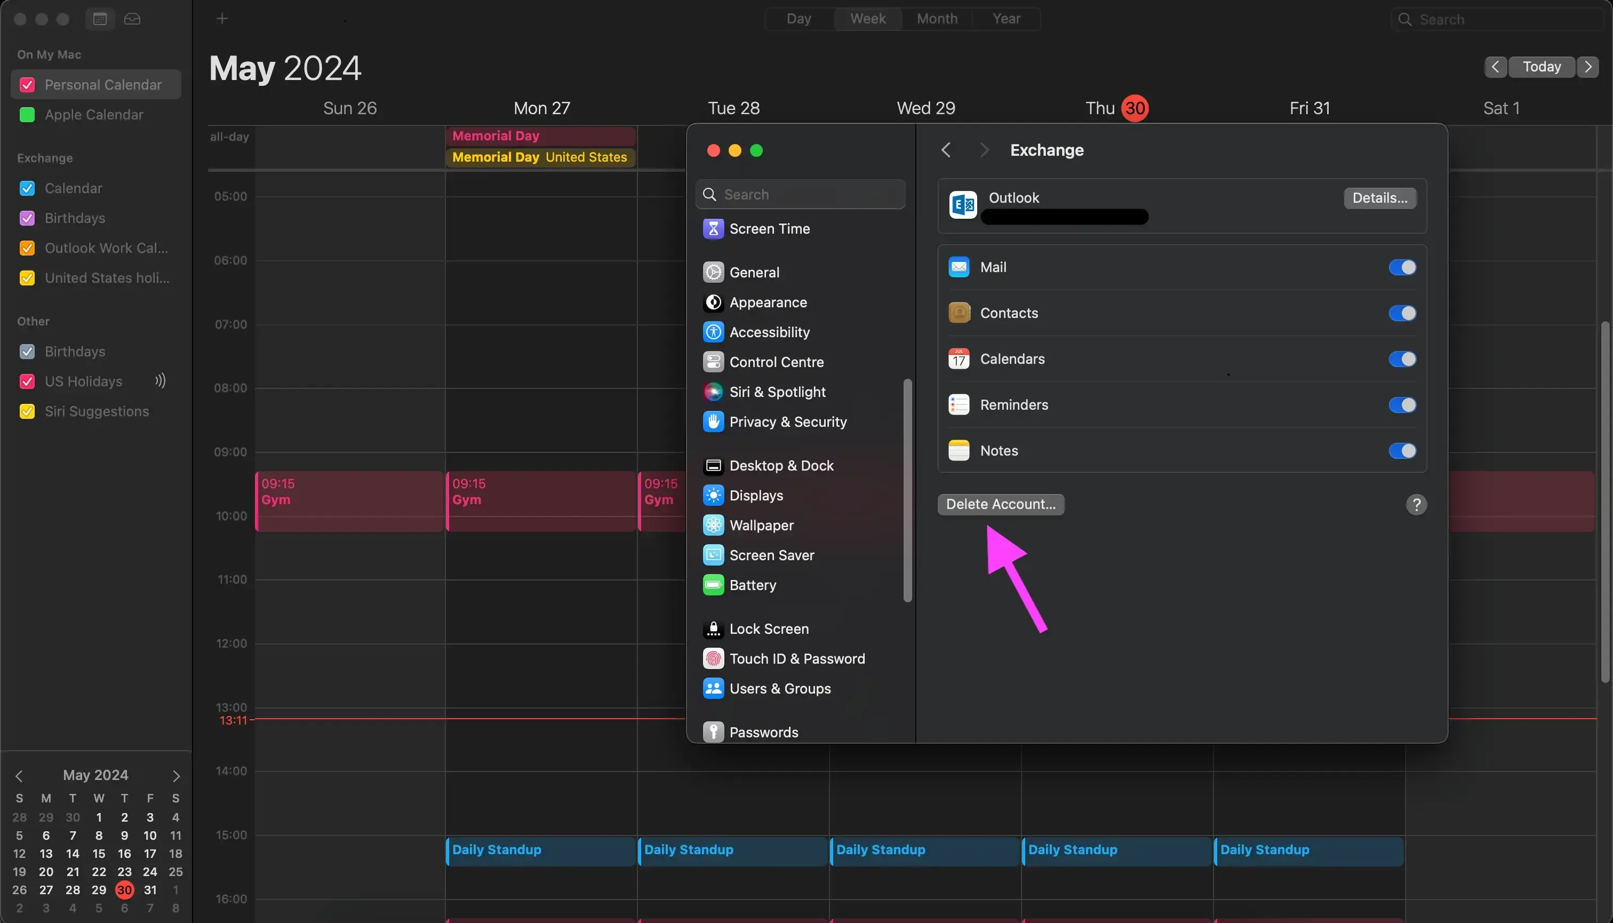The image size is (1613, 923).
Task: Click the System Settings search field
Action: click(801, 194)
